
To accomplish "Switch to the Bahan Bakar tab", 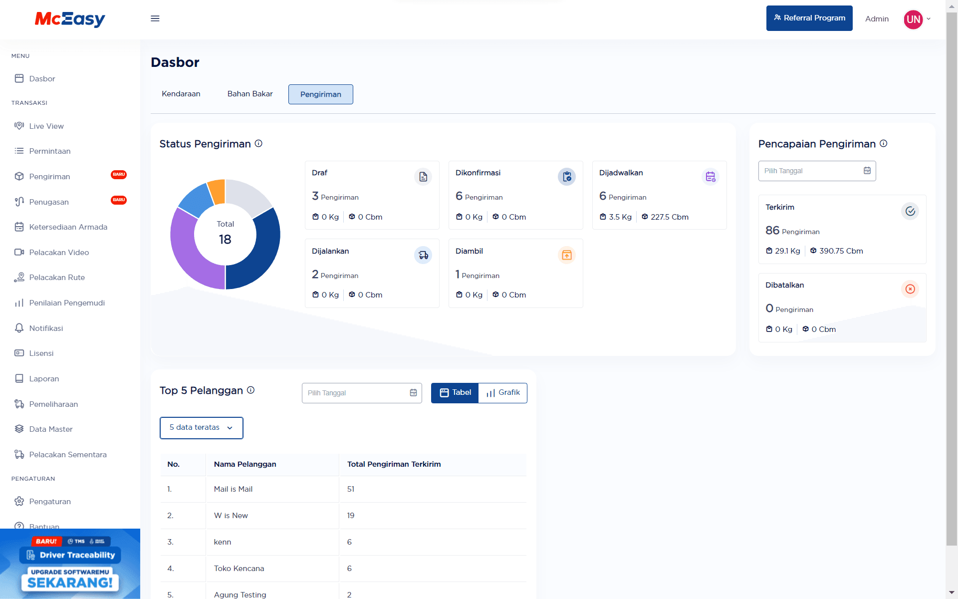I will click(x=250, y=94).
